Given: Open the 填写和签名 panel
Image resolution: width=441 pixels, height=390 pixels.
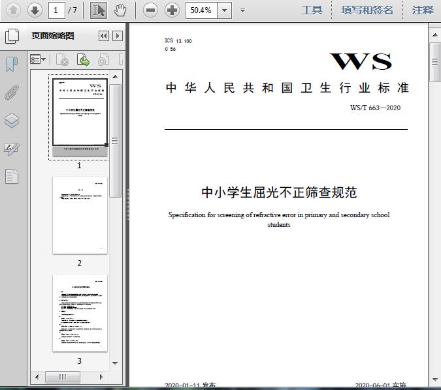Looking at the screenshot, I should pyautogui.click(x=367, y=10).
